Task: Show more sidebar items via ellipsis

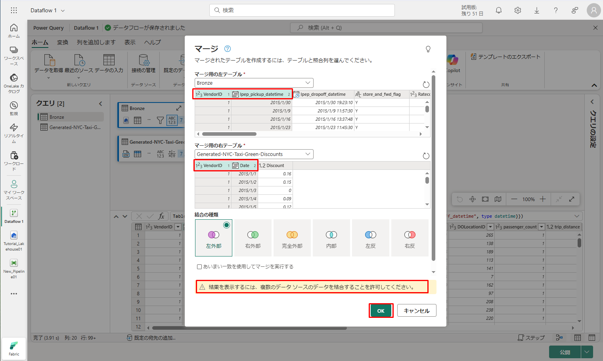Action: 14,294
